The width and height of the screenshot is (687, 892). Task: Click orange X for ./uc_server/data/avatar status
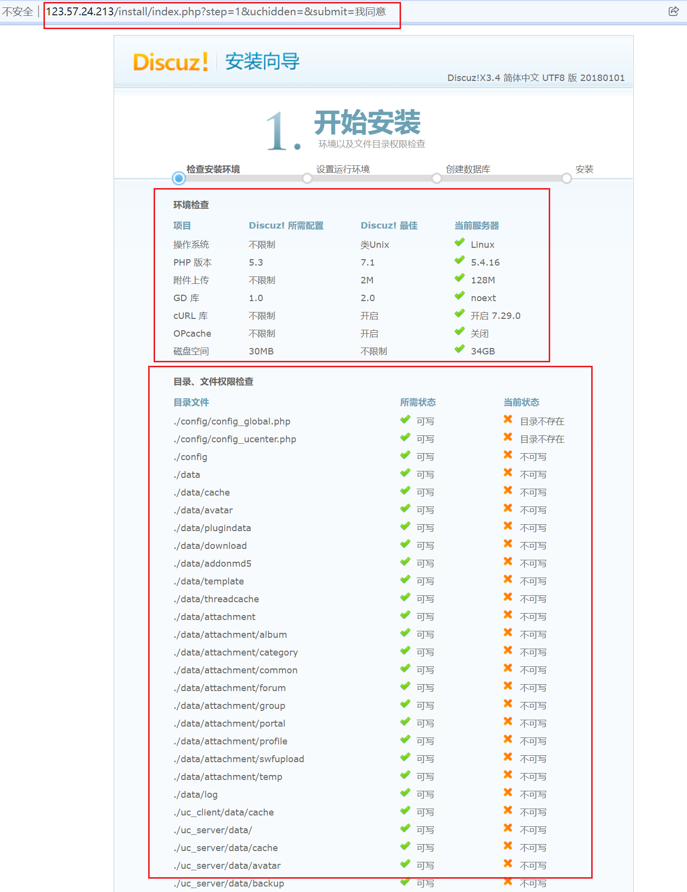point(508,864)
